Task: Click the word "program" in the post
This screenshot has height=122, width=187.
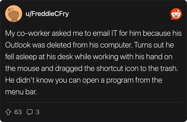Action: pos(120,80)
